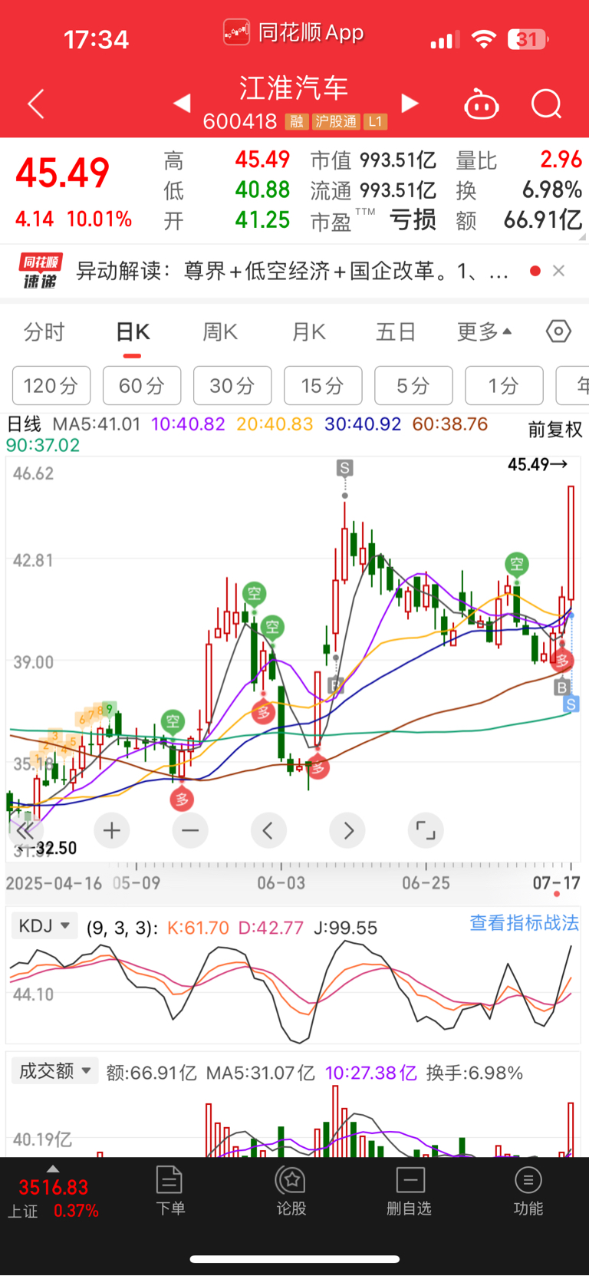Image resolution: width=589 pixels, height=1276 pixels.
Task: Switch to next stock with right triangle
Action: click(x=410, y=103)
